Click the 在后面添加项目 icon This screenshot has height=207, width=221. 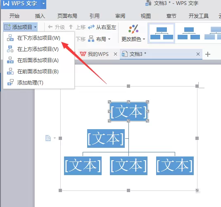click(10, 60)
